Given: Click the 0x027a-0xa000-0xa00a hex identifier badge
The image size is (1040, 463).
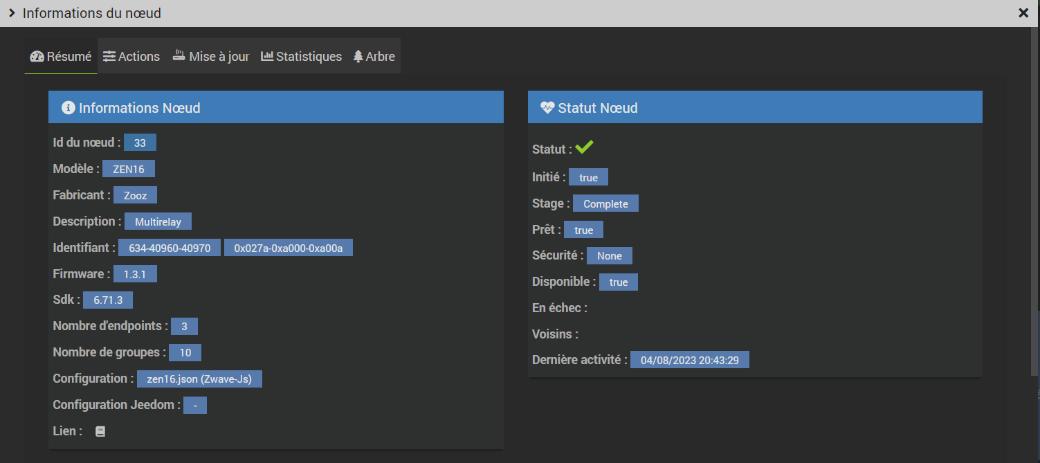Looking at the screenshot, I should pos(289,248).
